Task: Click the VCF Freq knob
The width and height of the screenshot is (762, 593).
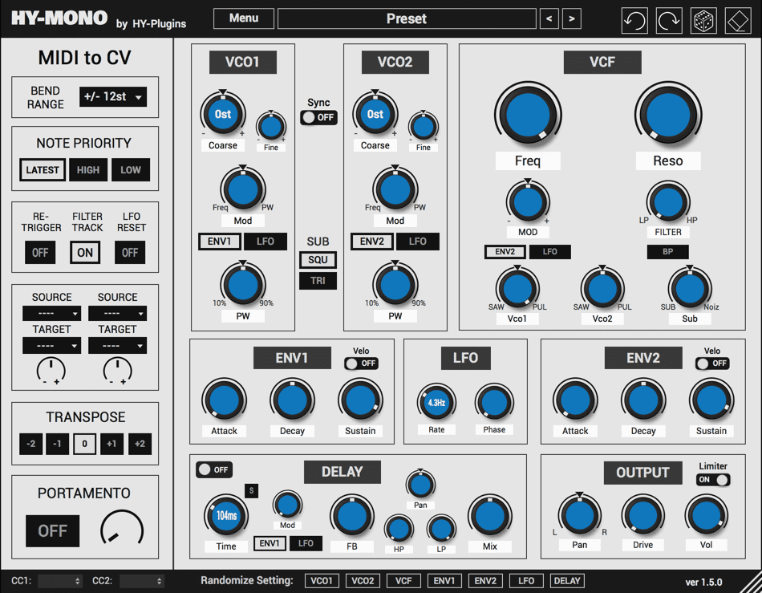Action: point(528,116)
